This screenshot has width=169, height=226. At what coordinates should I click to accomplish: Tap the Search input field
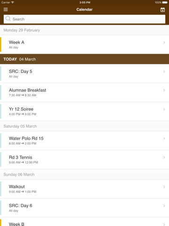84,19
